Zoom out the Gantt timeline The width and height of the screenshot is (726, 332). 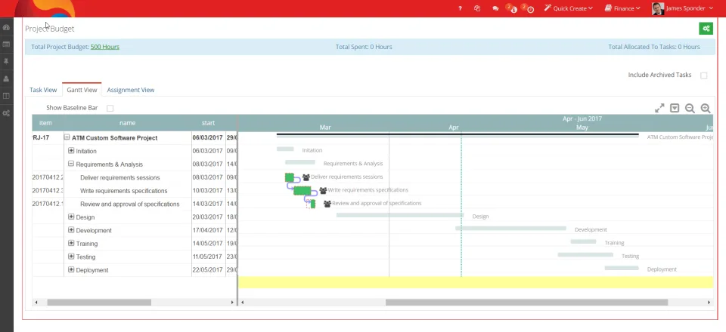click(690, 108)
